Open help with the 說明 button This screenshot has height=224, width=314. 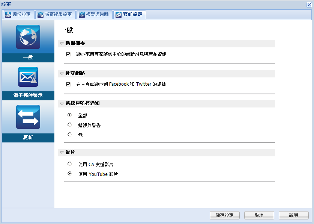pos(294,215)
